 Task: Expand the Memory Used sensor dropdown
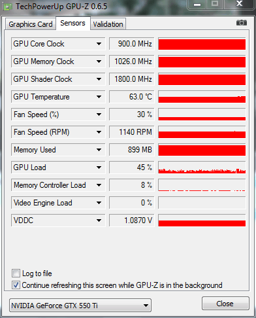[x=99, y=150]
